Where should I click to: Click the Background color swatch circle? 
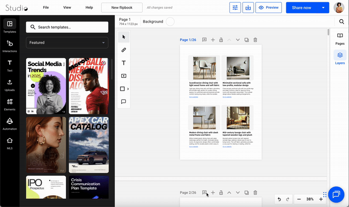point(170,21)
